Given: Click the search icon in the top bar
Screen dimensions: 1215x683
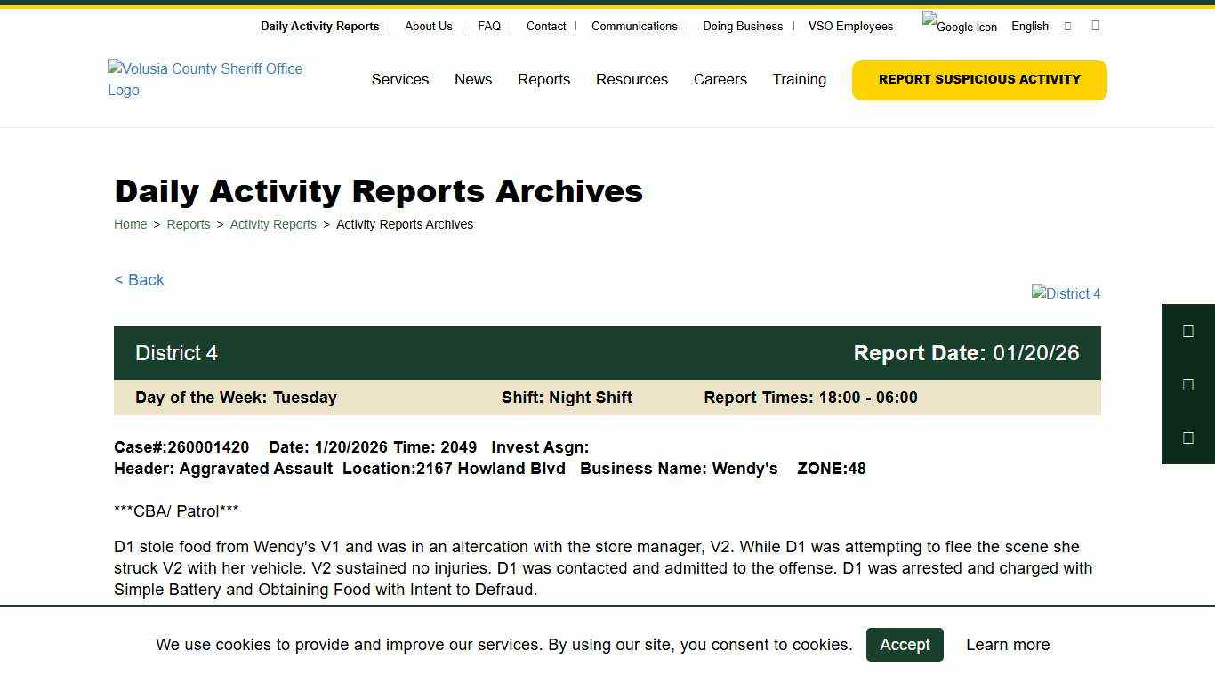Looking at the screenshot, I should point(1095,26).
